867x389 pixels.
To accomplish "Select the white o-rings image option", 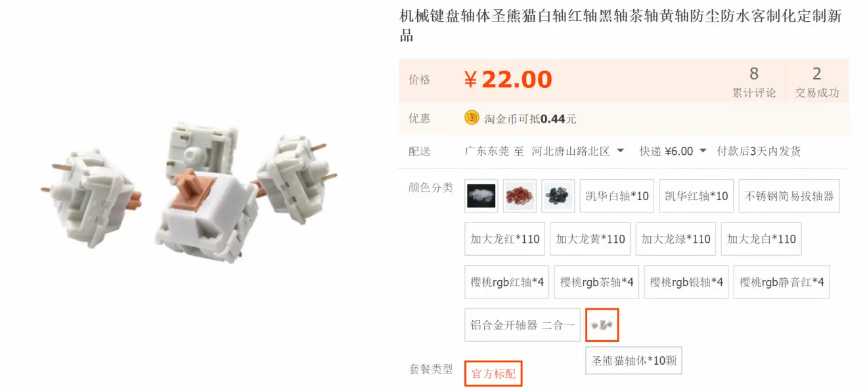I will pos(481,196).
